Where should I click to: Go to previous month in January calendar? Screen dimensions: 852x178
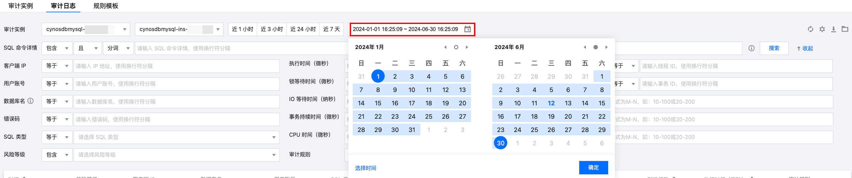(x=445, y=47)
